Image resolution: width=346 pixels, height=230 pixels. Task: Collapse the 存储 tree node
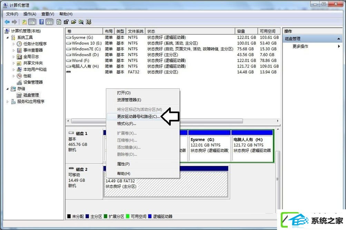tap(8, 88)
